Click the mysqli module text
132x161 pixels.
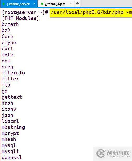pos(10,152)
